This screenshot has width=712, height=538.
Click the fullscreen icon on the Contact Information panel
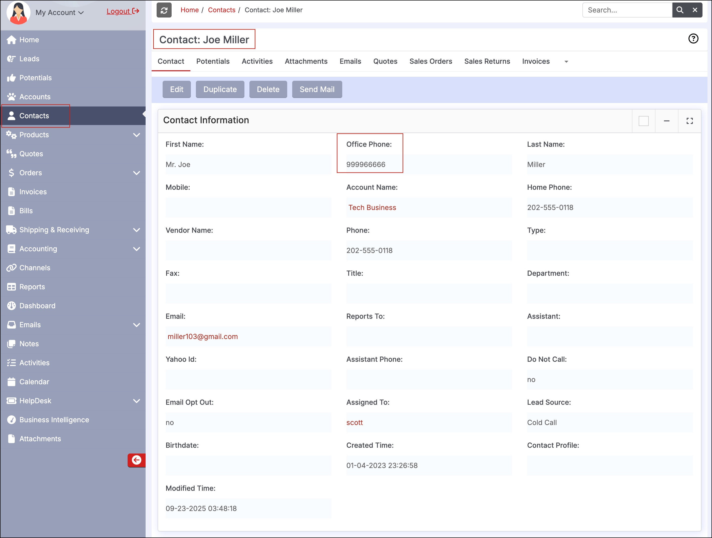click(689, 121)
